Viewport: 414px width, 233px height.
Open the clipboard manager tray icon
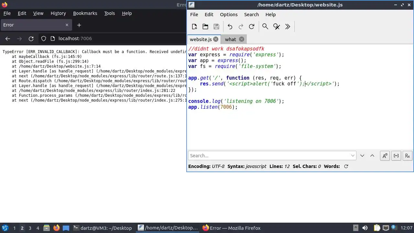click(x=377, y=228)
